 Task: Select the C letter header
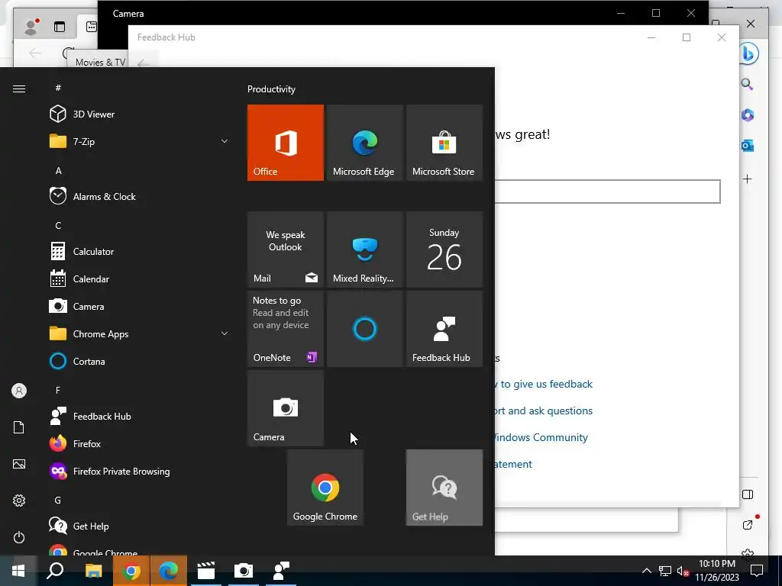click(x=58, y=225)
